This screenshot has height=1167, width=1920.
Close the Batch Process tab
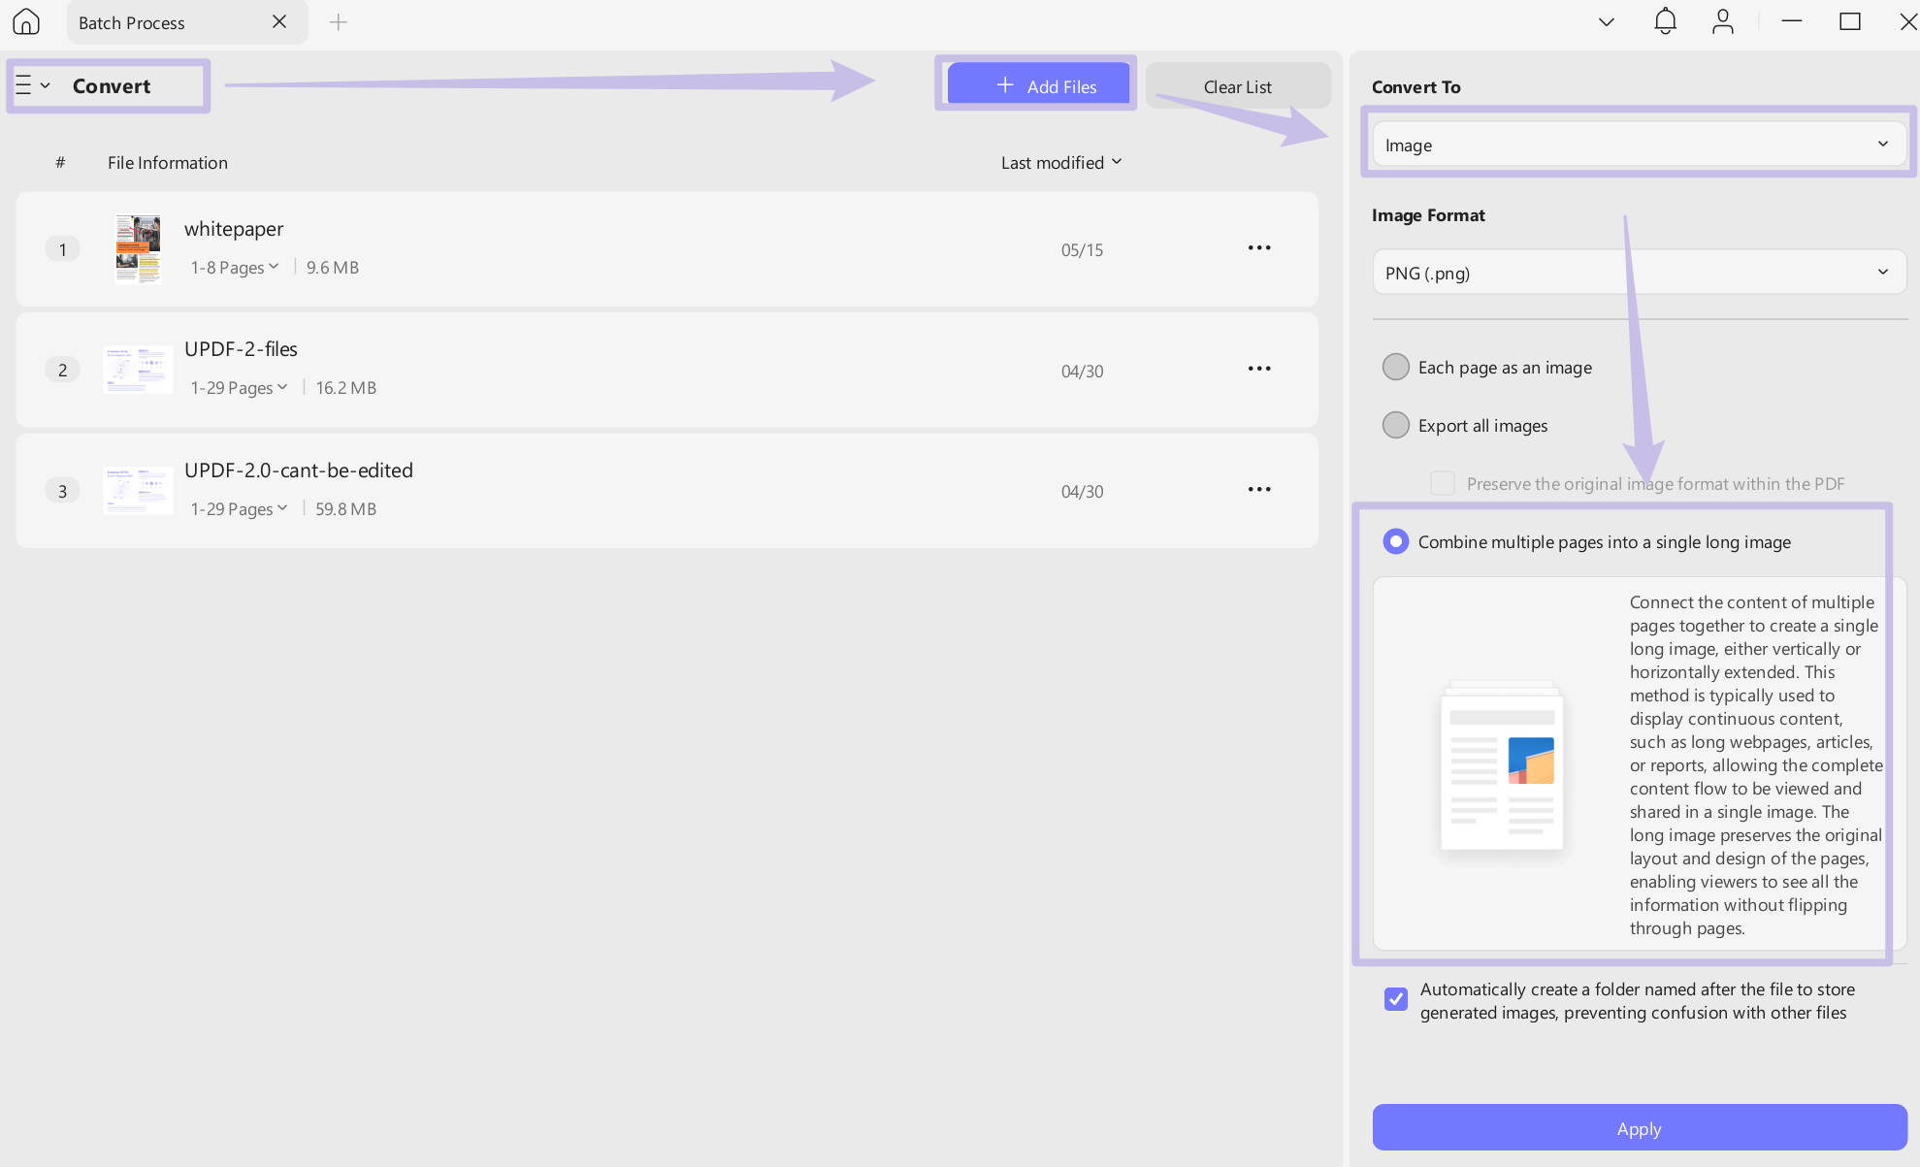(x=279, y=21)
